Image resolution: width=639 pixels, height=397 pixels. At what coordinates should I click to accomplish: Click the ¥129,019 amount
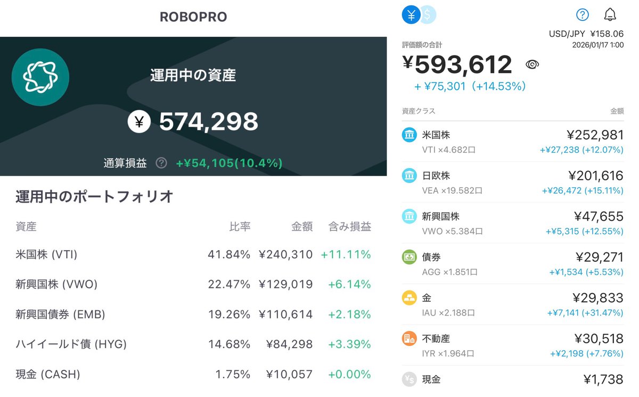(286, 284)
